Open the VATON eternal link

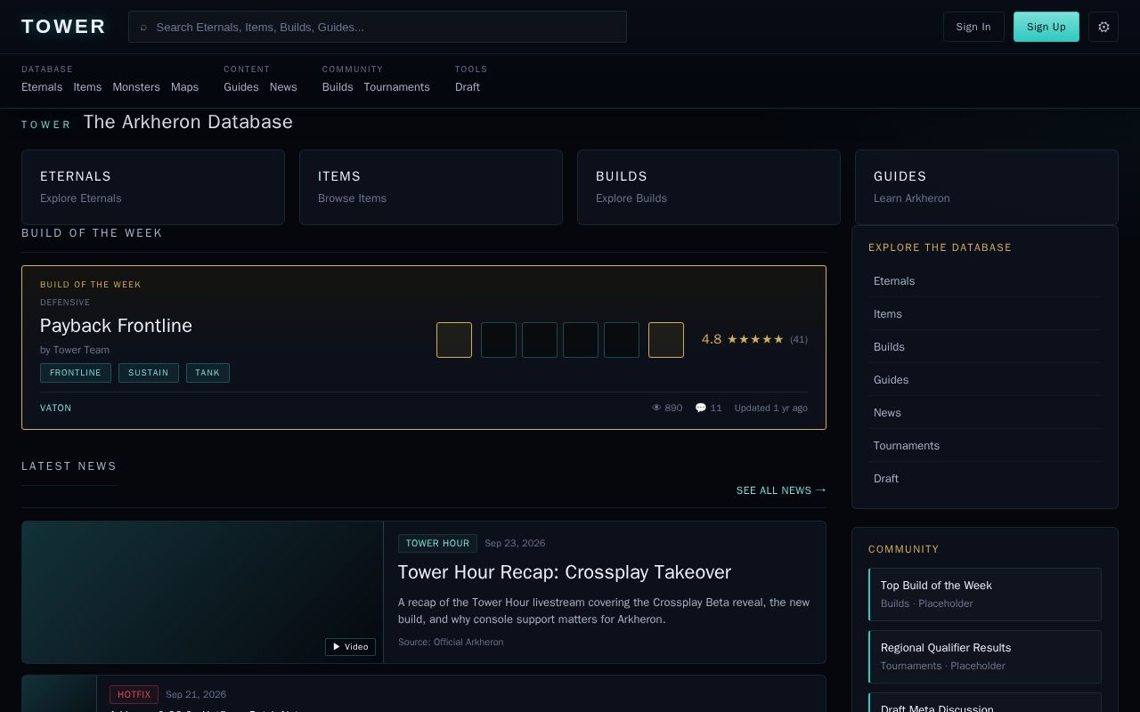tap(56, 408)
